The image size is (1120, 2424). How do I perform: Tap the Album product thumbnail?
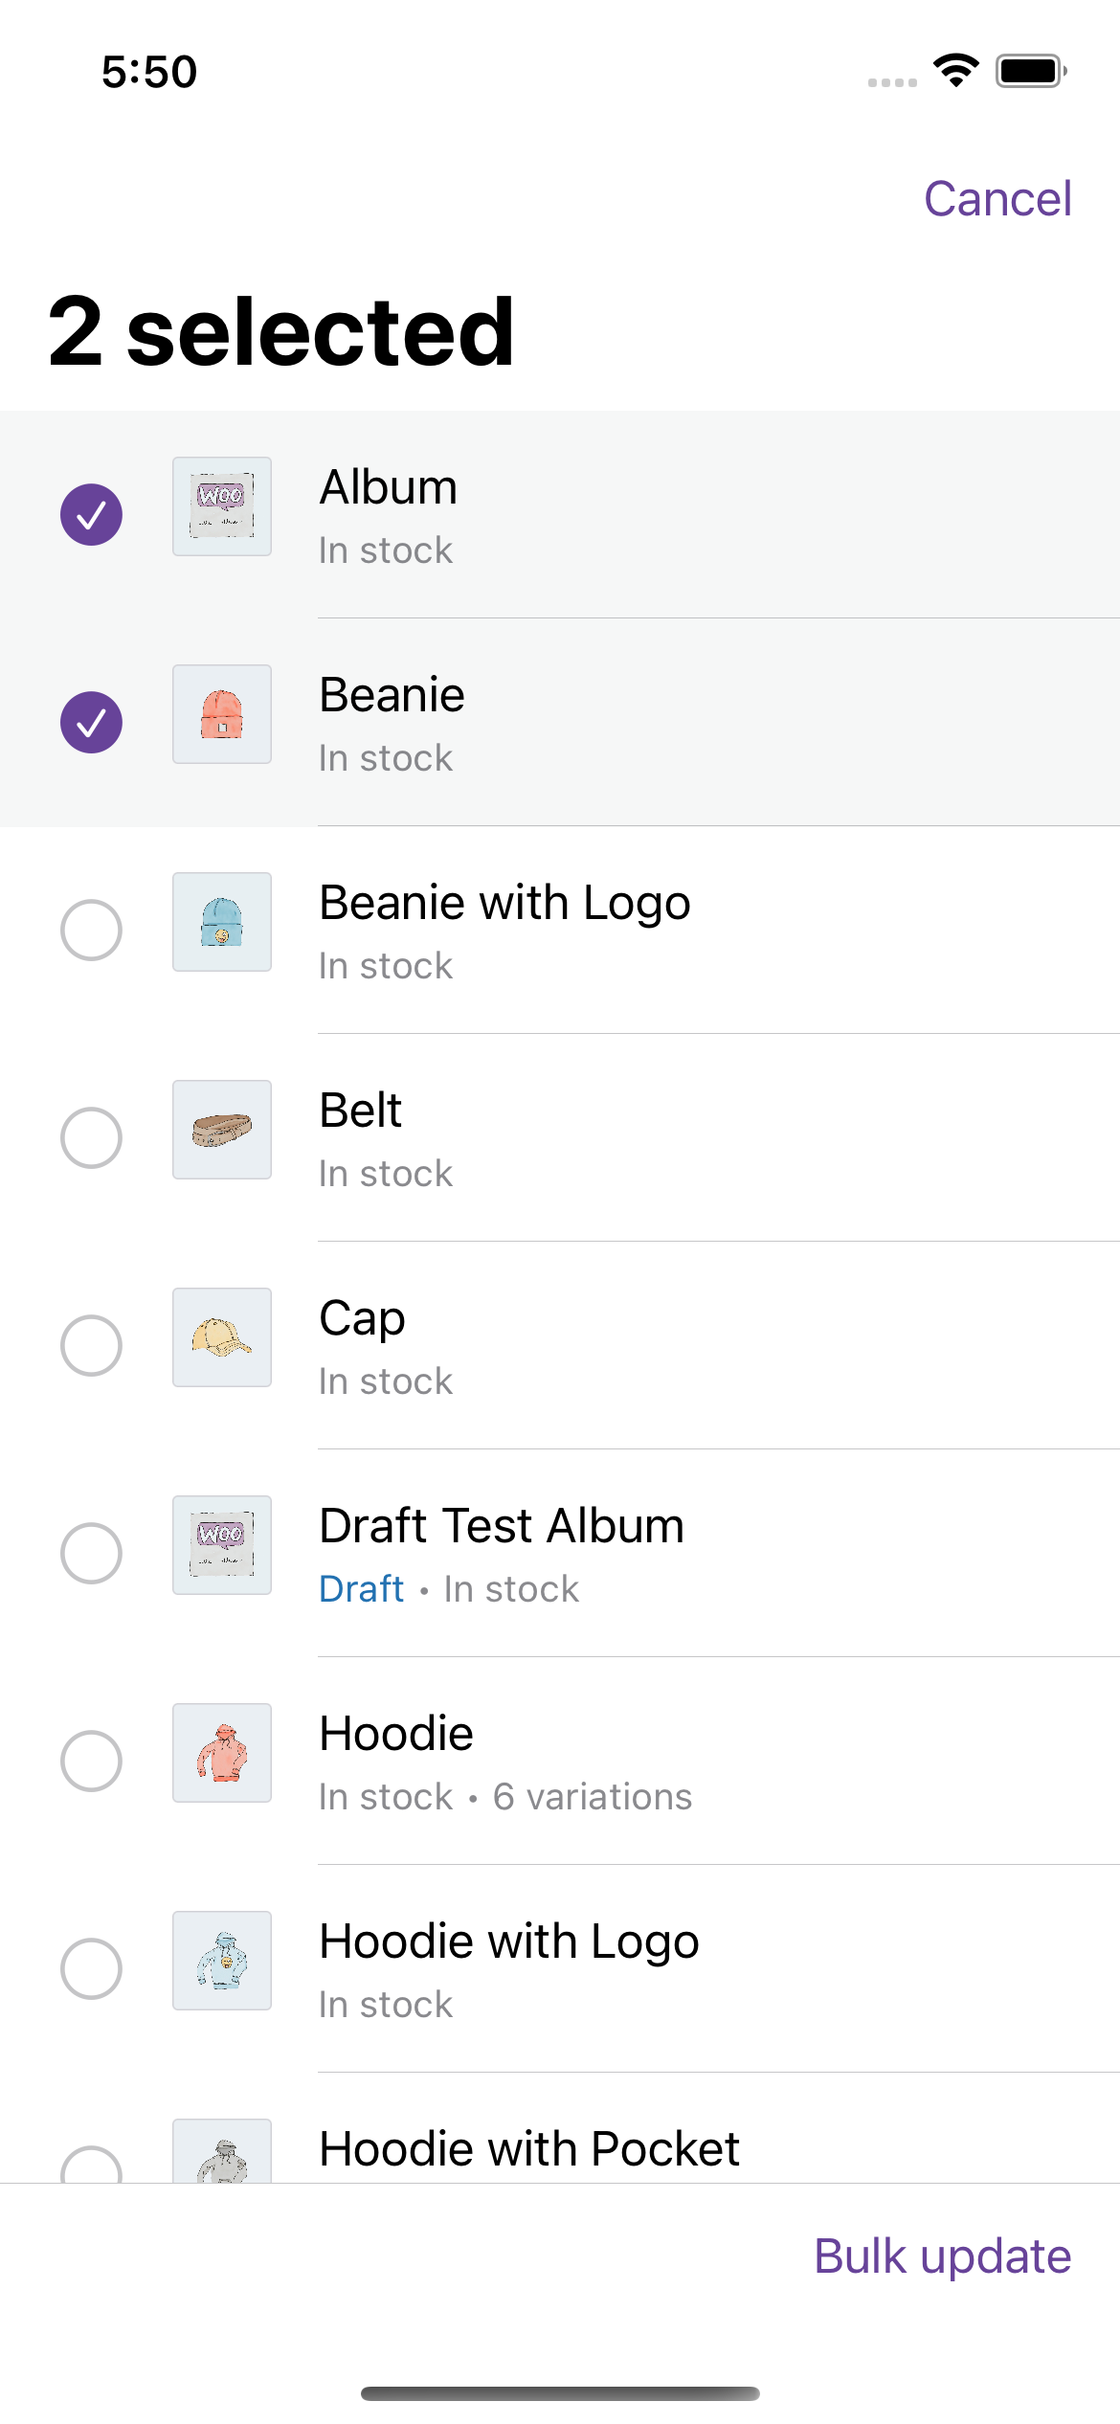click(222, 506)
